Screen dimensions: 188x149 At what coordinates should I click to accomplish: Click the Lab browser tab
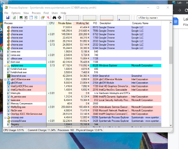click(x=179, y=2)
